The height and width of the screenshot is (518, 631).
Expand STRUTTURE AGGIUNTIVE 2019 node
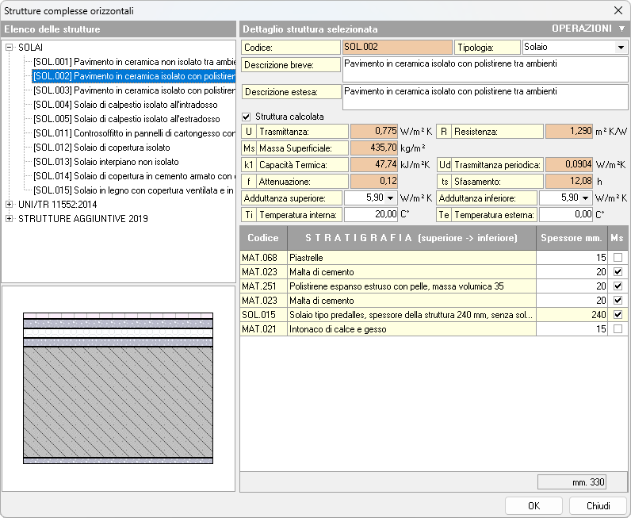pyautogui.click(x=10, y=219)
